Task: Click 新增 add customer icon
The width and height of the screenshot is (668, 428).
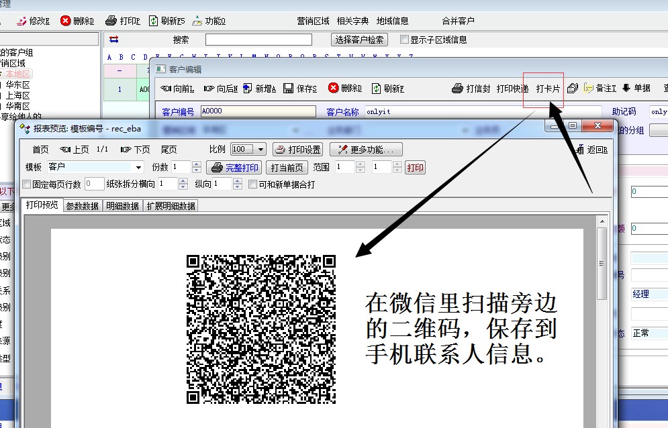Action: pyautogui.click(x=259, y=89)
